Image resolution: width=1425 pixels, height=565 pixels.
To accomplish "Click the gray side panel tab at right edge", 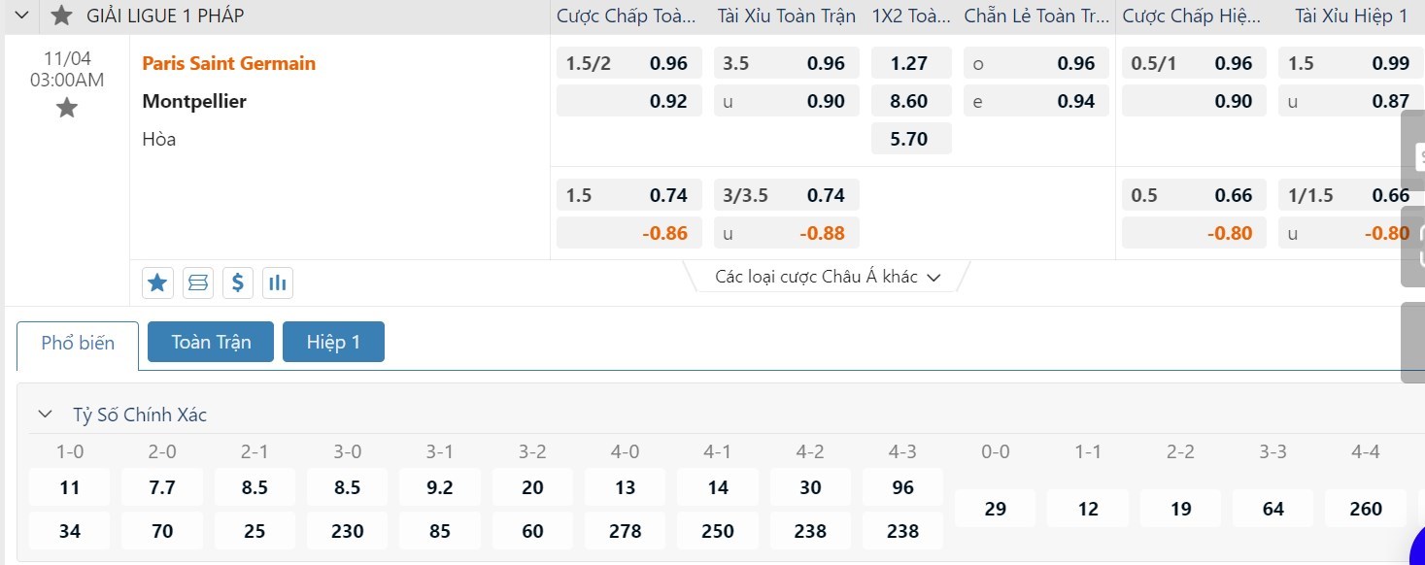I will pos(1413,342).
